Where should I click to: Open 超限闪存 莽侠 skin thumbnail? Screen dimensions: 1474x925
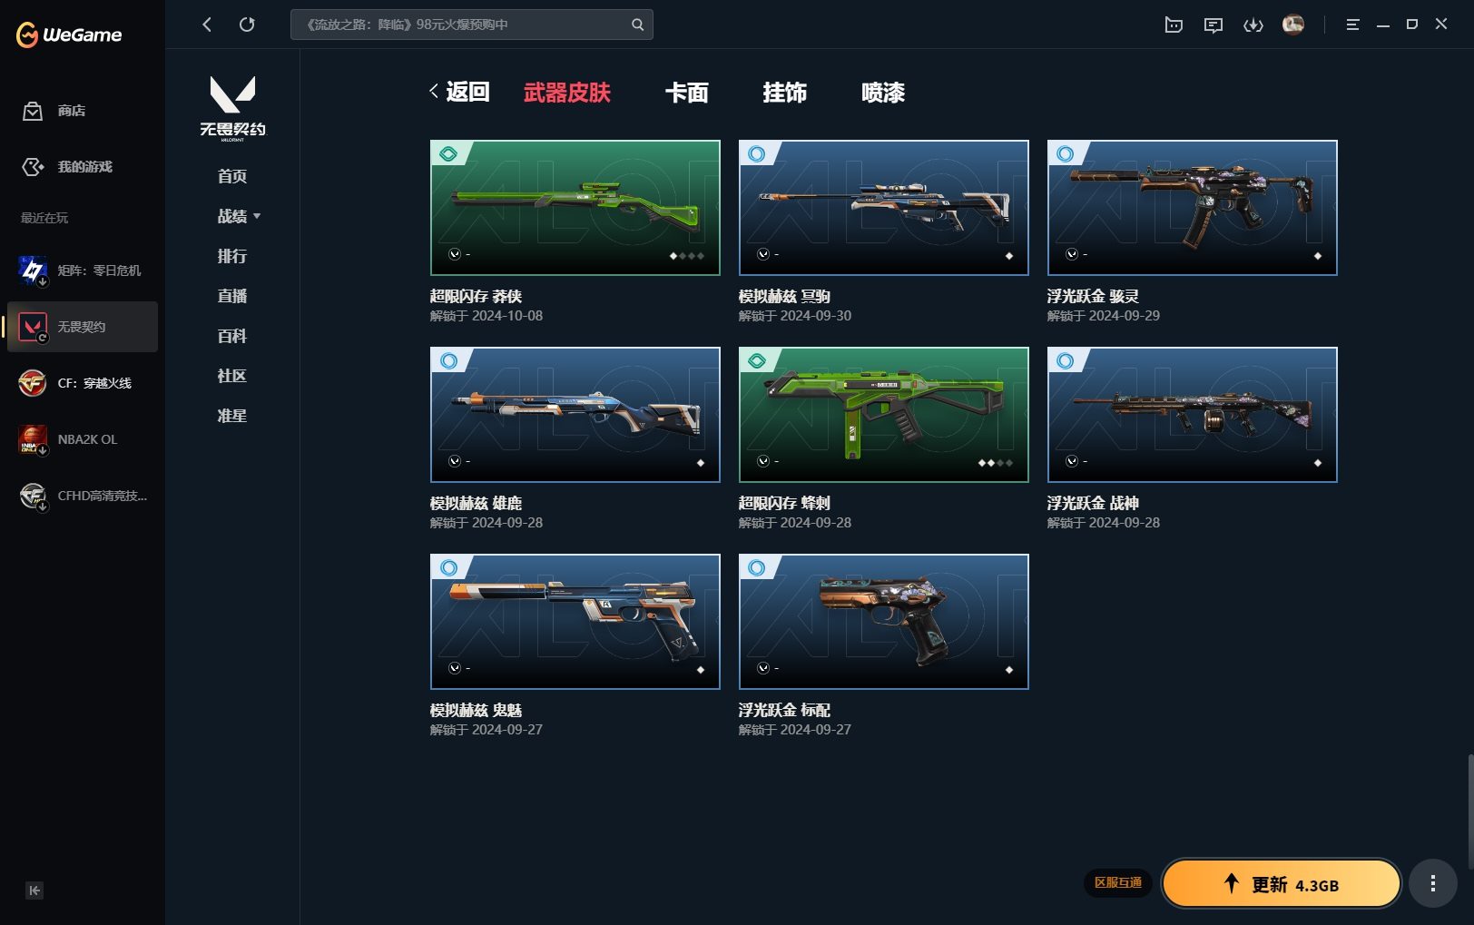[575, 208]
